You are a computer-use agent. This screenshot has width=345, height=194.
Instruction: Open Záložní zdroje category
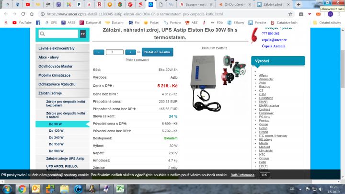pyautogui.click(x=62, y=93)
